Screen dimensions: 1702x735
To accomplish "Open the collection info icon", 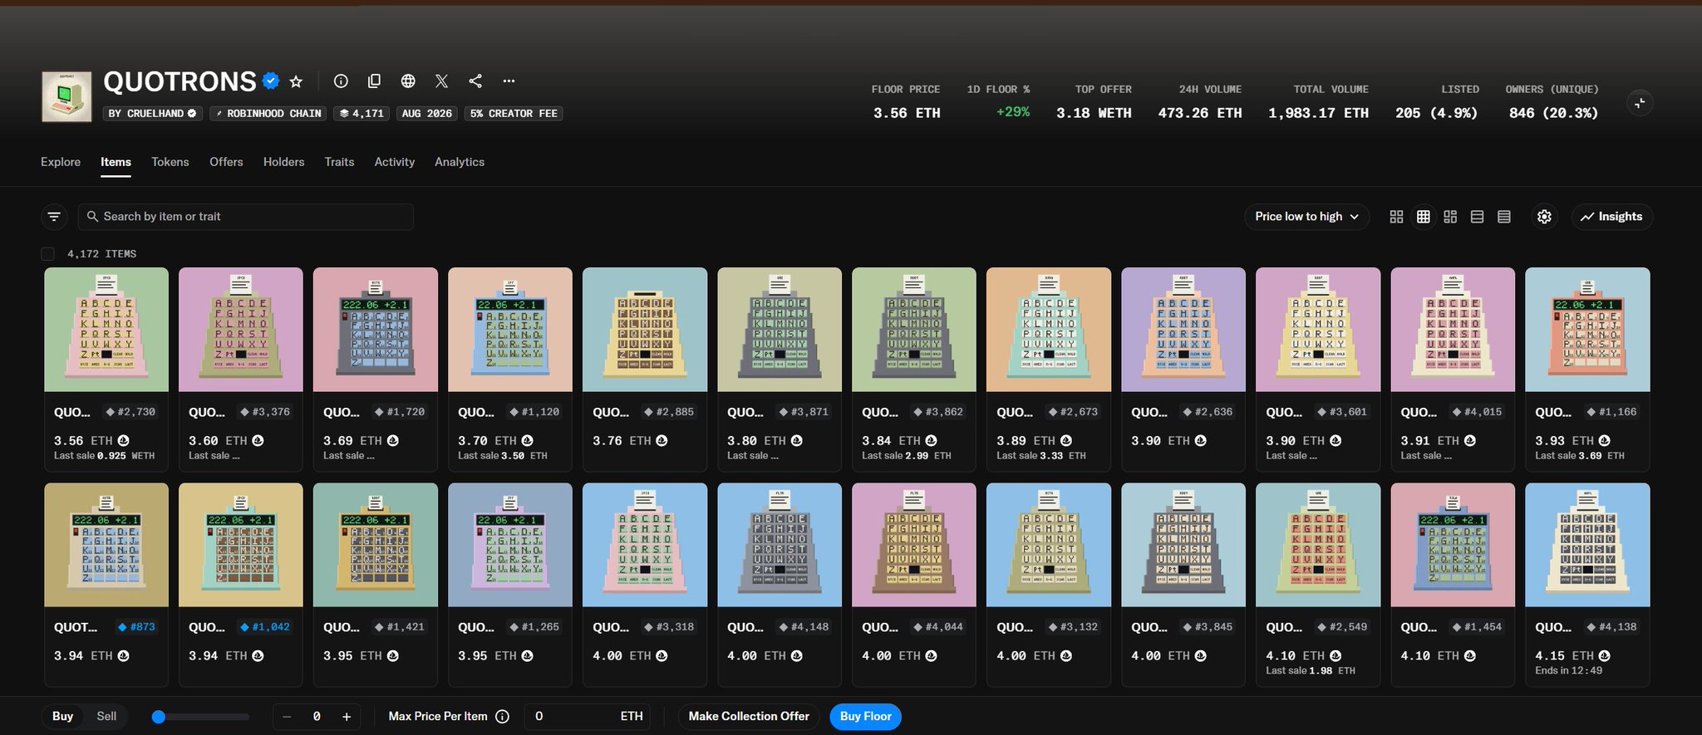I will pyautogui.click(x=341, y=81).
